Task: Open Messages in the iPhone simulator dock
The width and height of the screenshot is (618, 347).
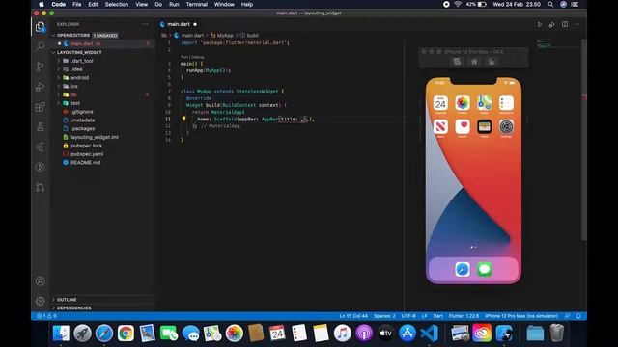Action: 485,270
